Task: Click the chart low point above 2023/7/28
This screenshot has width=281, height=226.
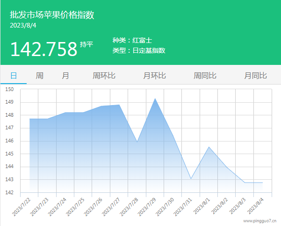Action: [x=137, y=141]
